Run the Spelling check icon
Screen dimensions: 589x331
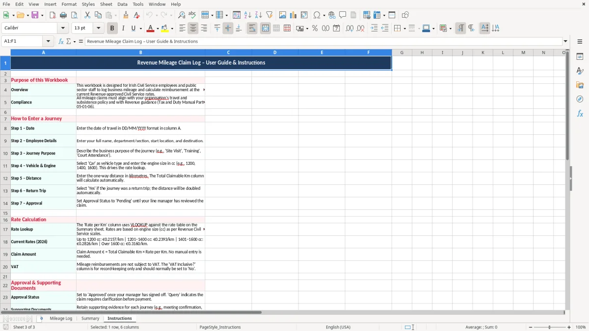pyautogui.click(x=192, y=15)
